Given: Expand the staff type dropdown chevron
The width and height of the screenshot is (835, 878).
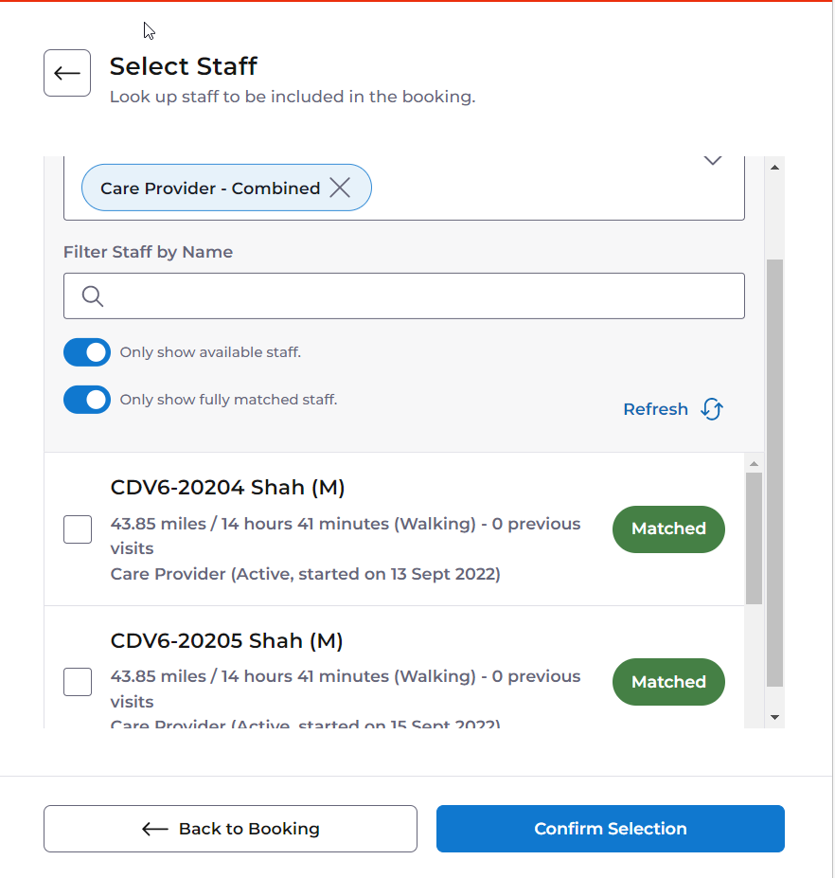Looking at the screenshot, I should (x=712, y=161).
